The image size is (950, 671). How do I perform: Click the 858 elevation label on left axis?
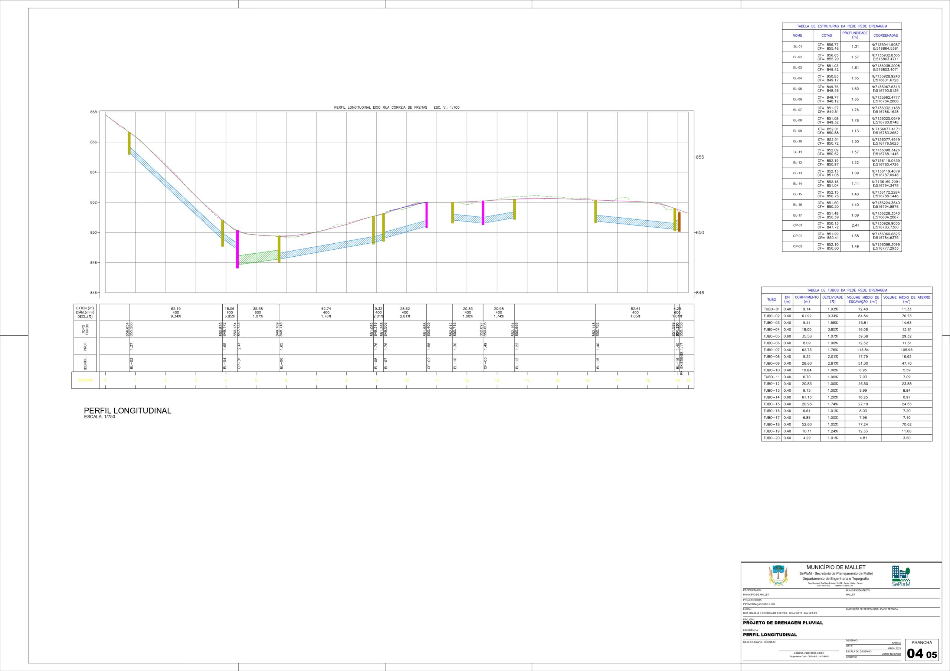point(94,112)
